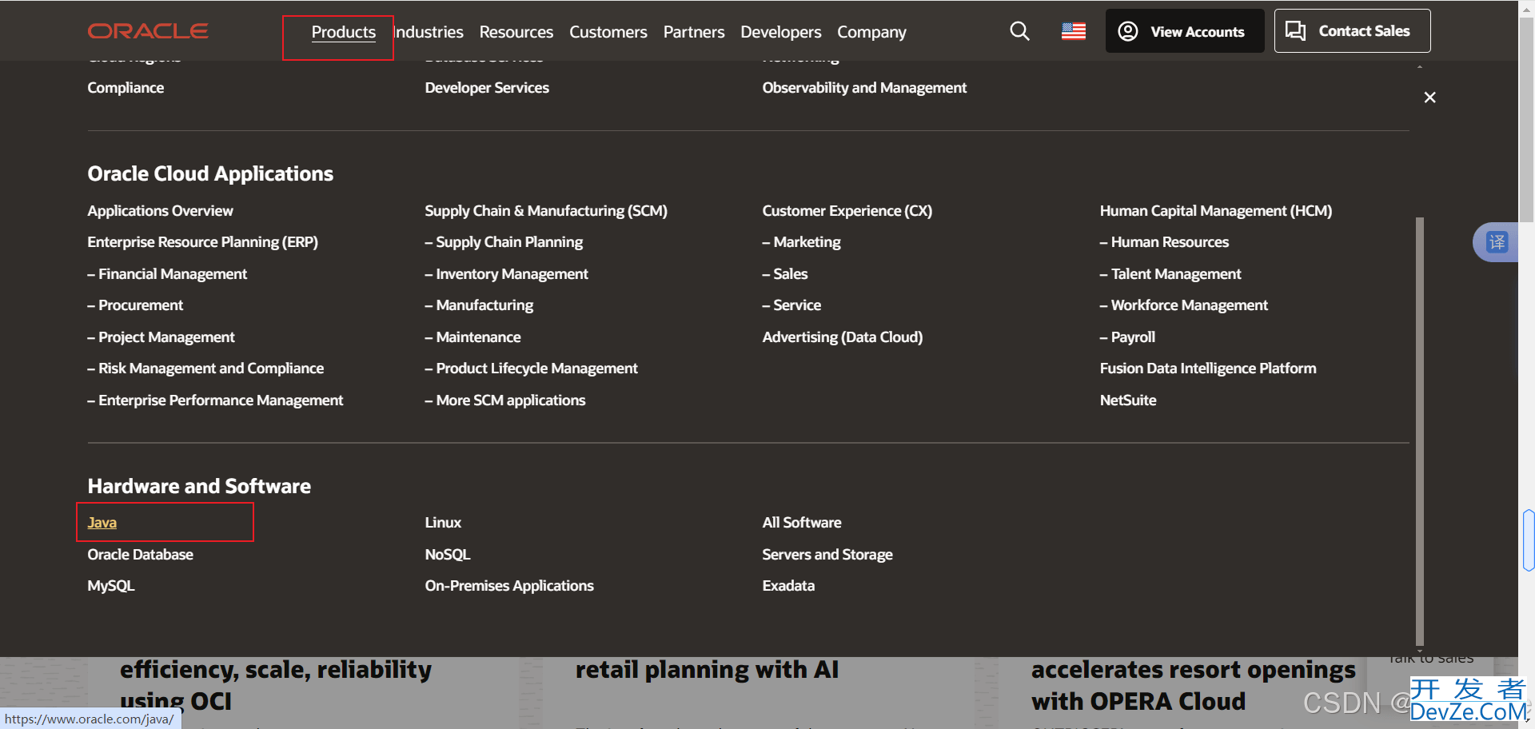
Task: Open the Developers menu
Action: tap(781, 32)
